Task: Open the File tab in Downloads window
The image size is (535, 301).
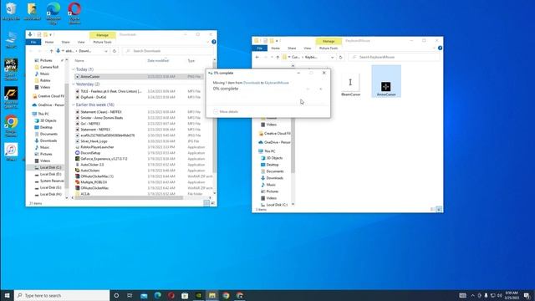Action: 33,42
